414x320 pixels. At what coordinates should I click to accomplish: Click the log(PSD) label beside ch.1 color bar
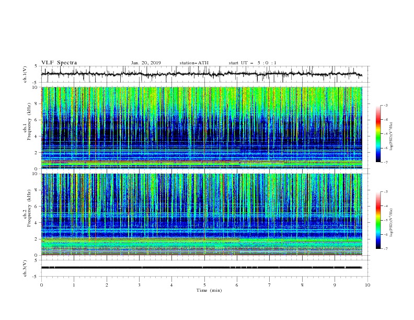392,136
